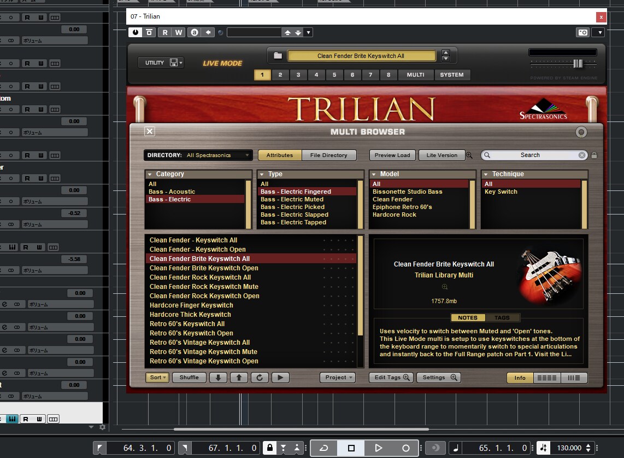Close the Multi Browser with the X box

click(150, 131)
